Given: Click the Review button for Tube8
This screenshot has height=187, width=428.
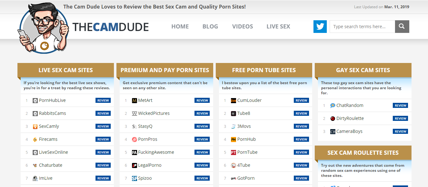Looking at the screenshot, I should [x=301, y=113].
